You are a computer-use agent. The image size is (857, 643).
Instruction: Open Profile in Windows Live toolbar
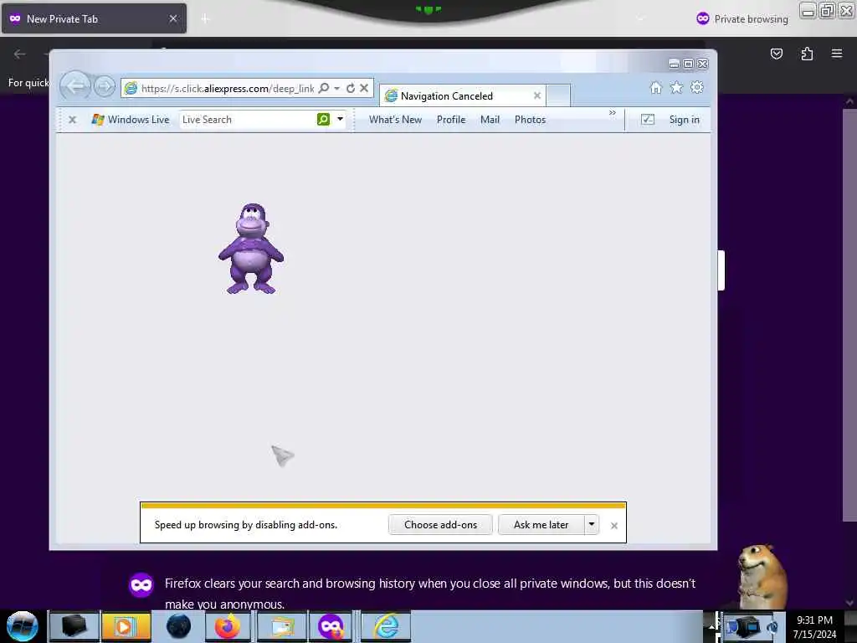(451, 119)
